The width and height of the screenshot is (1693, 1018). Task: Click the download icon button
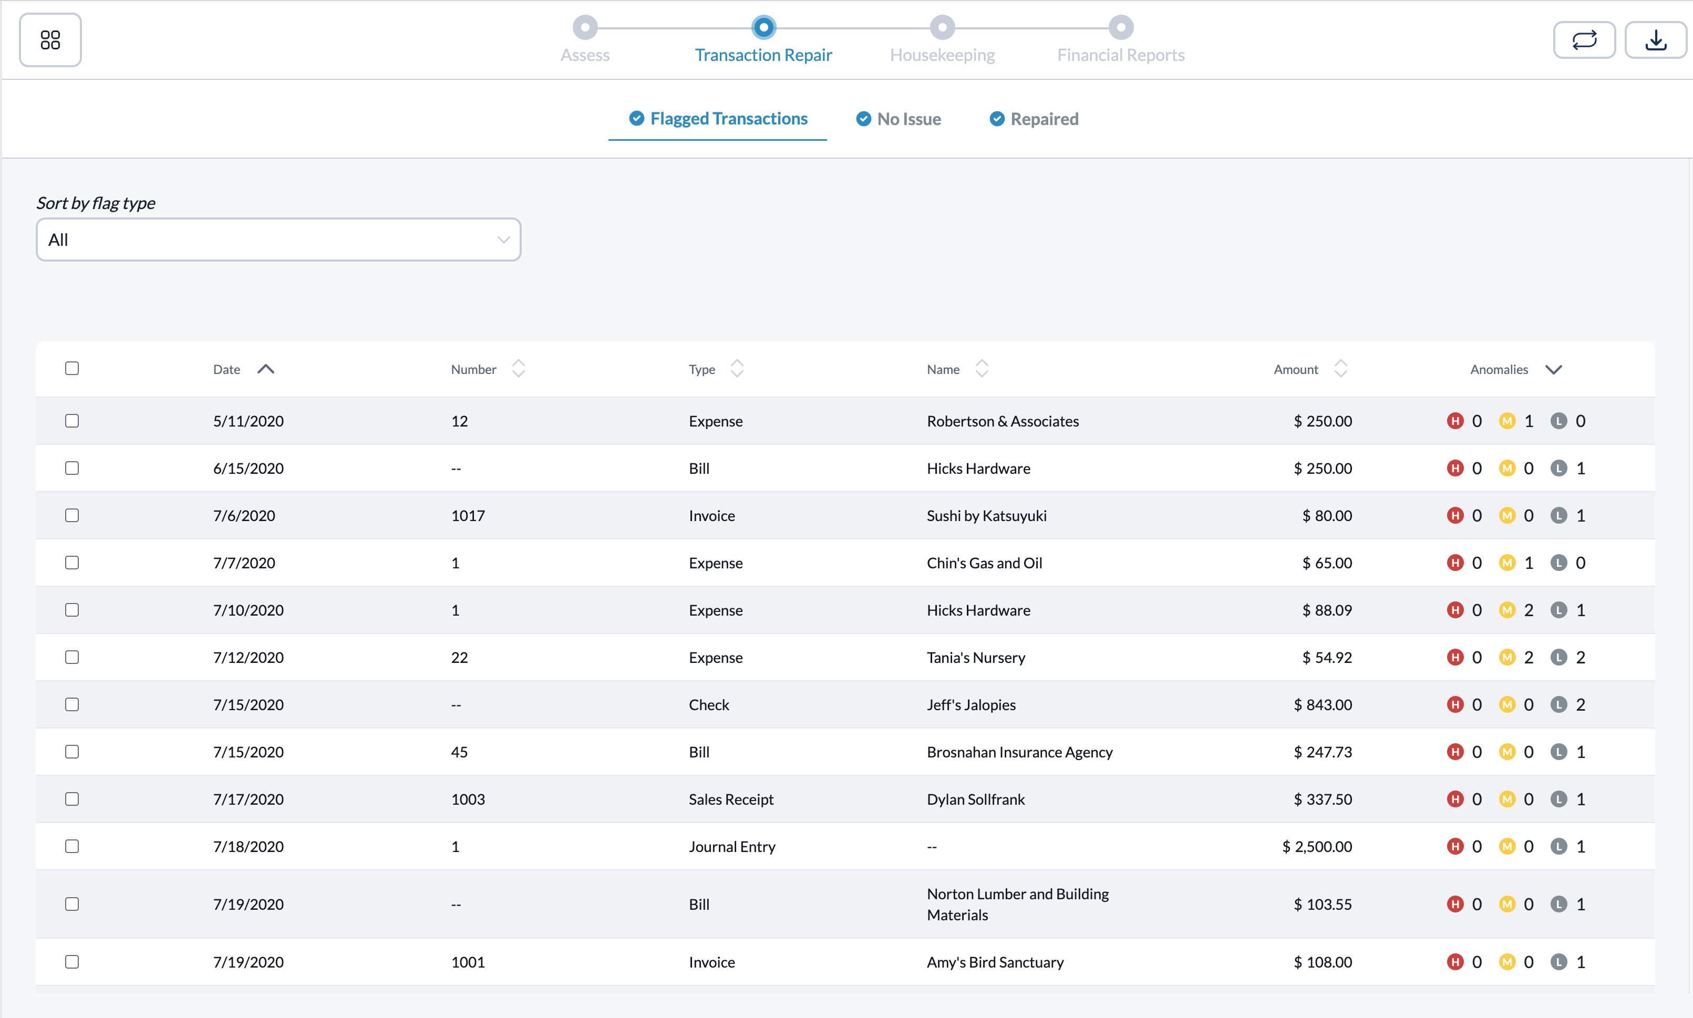pos(1655,40)
